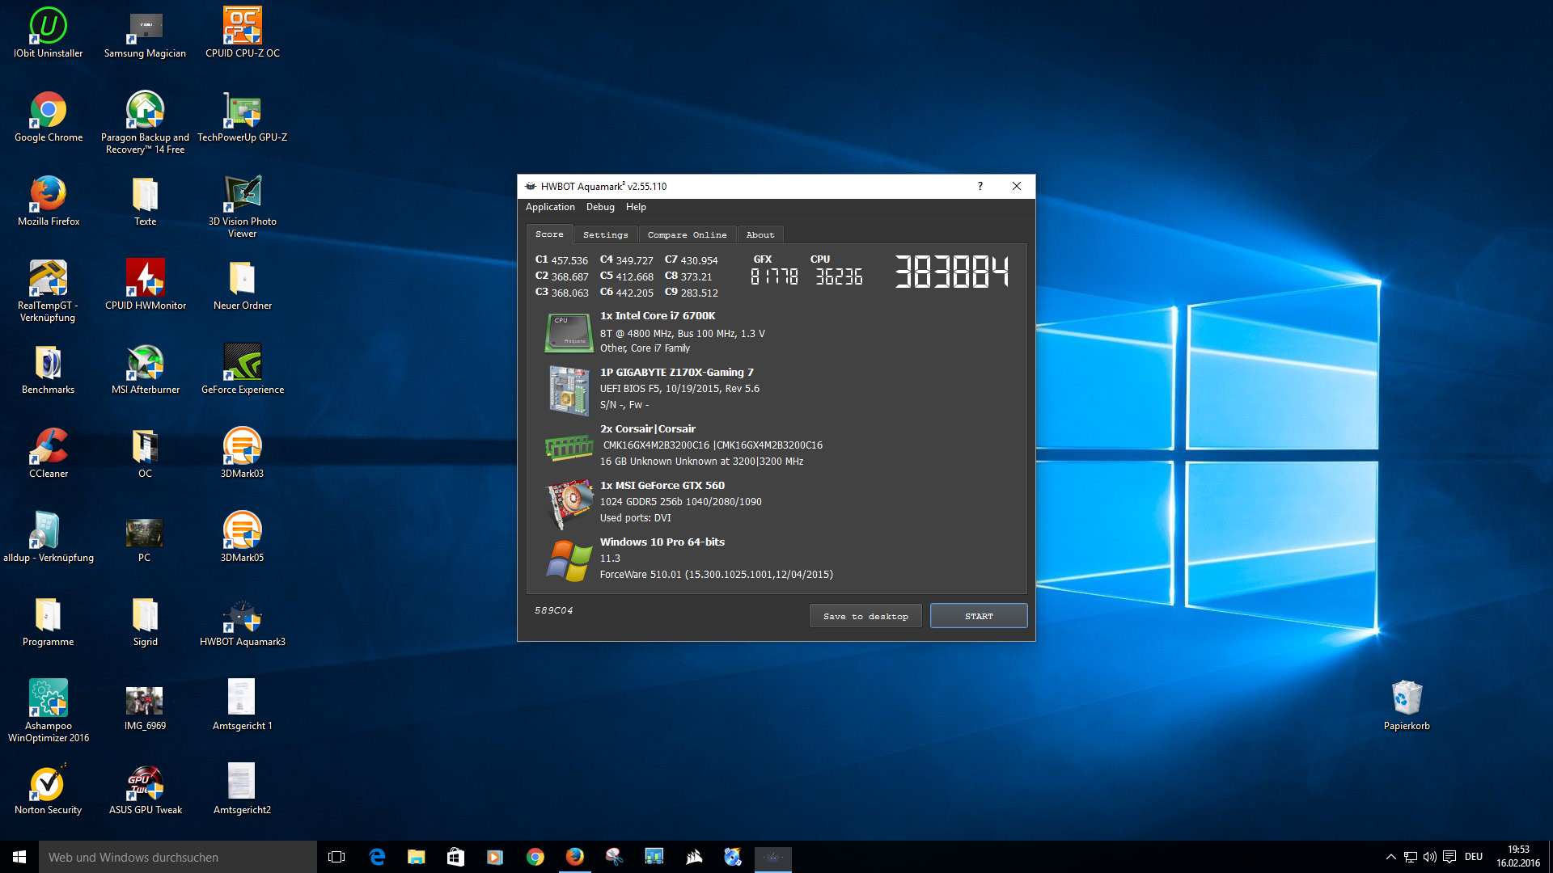Screen dimensions: 1553x873
Task: Launch Norton Security desktop shortcut
Action: click(49, 789)
